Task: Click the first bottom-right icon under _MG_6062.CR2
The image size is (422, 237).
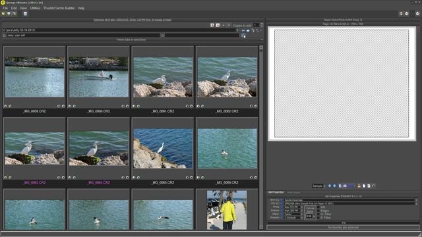Action: 251,106
